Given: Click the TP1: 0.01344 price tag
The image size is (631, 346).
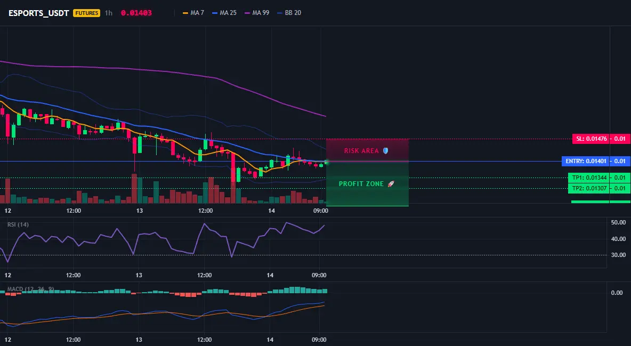Looking at the screenshot, I should [588, 178].
